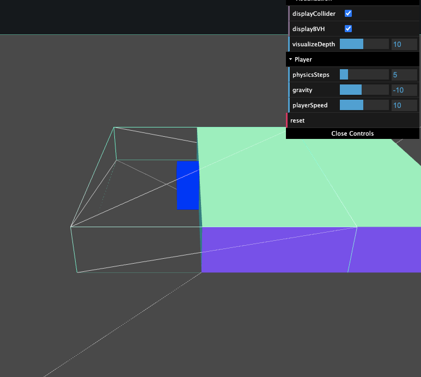Click Close Controls bar

pyautogui.click(x=352, y=133)
